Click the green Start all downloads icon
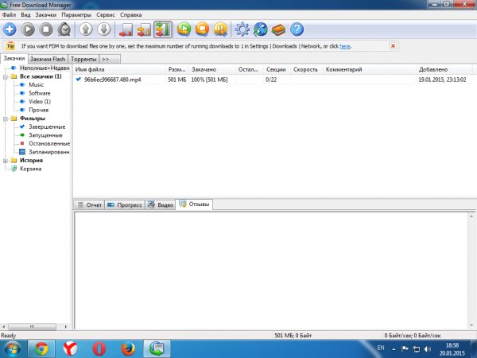The height and width of the screenshot is (358, 477). pyautogui.click(x=184, y=29)
